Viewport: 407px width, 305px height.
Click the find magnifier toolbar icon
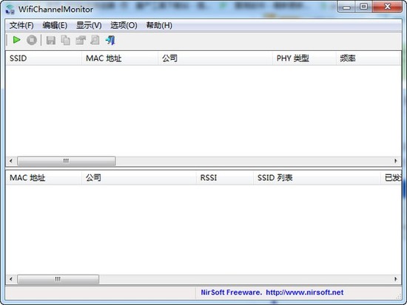pyautogui.click(x=95, y=40)
